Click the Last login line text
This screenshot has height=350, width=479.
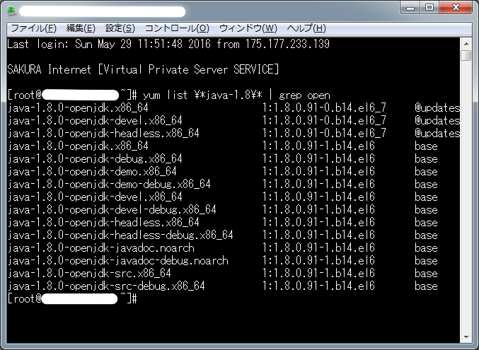[x=168, y=44]
